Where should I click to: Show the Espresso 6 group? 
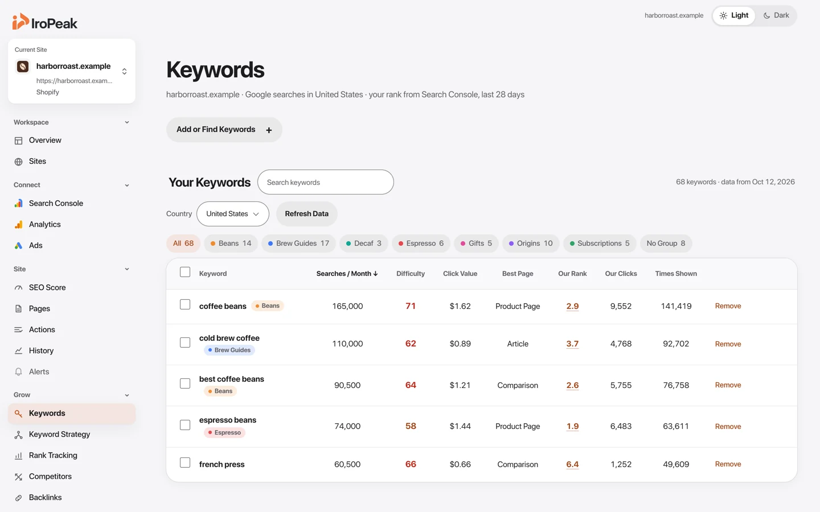point(421,243)
